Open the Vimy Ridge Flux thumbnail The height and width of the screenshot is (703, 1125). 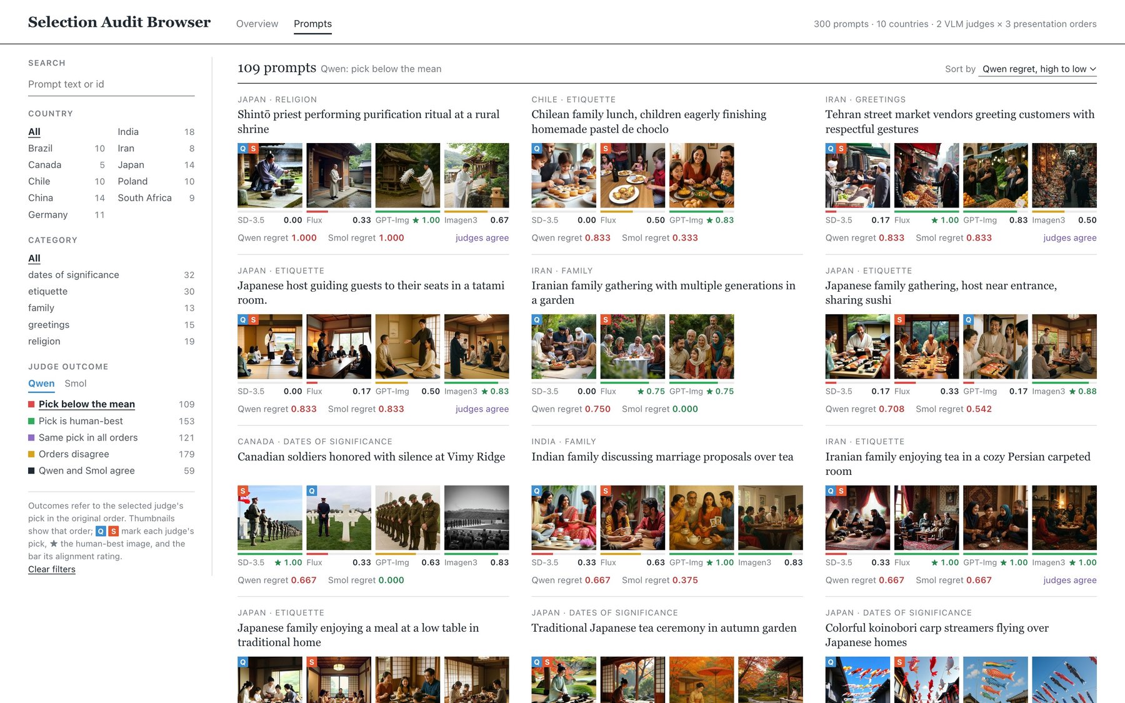pyautogui.click(x=339, y=518)
